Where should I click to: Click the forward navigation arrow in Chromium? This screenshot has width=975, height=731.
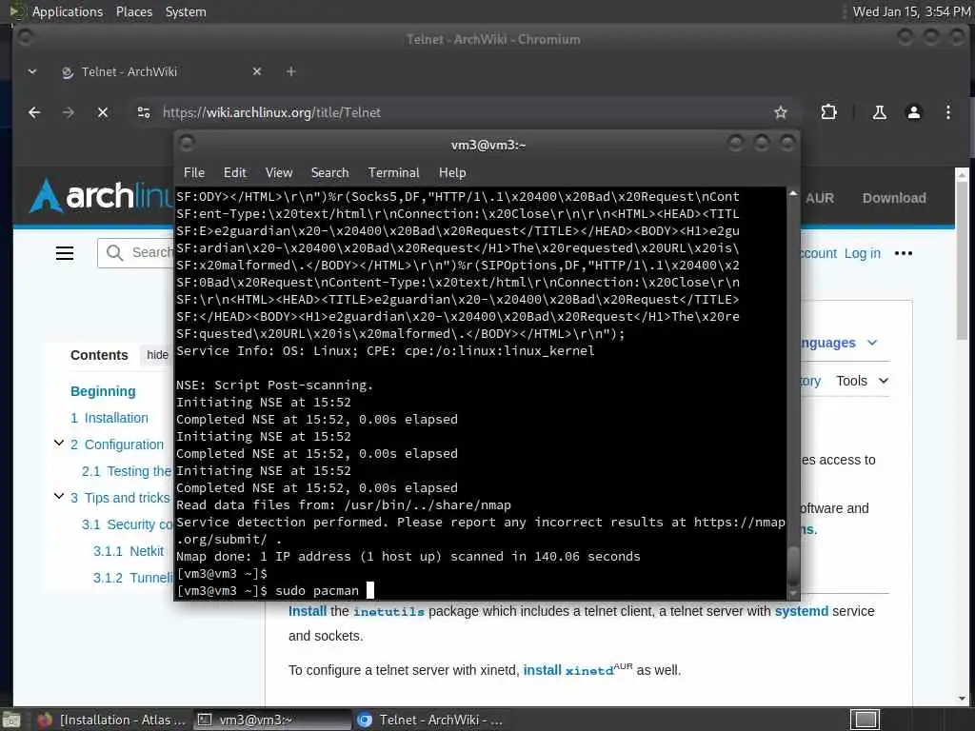pos(69,112)
